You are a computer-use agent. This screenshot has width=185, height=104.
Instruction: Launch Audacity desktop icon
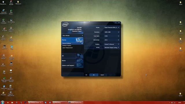click(3, 65)
